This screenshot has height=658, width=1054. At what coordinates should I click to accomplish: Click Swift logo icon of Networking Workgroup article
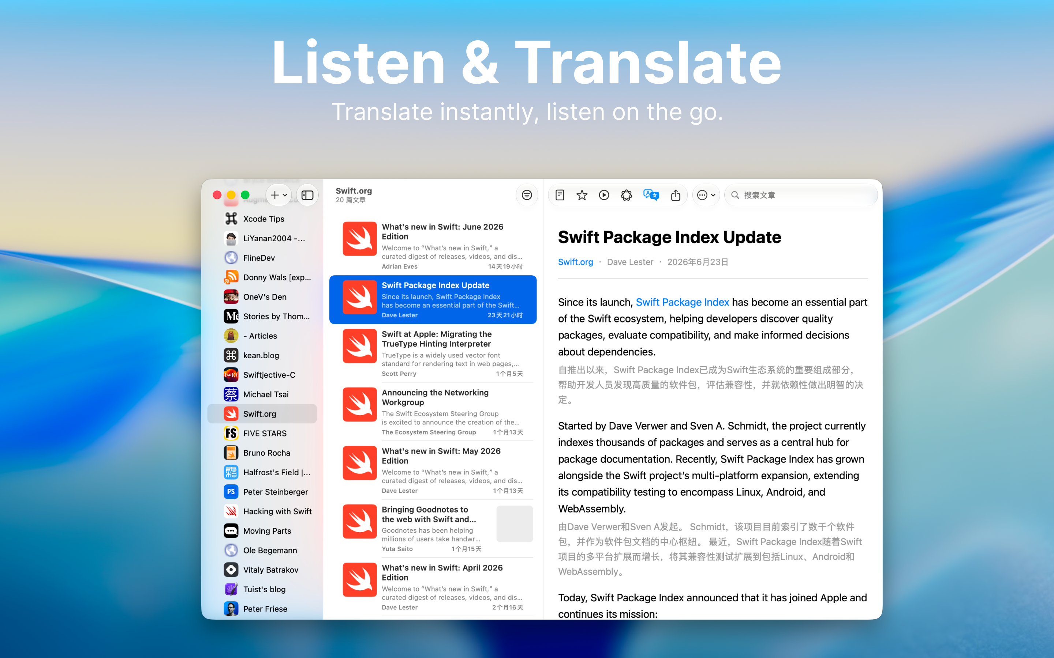pyautogui.click(x=359, y=404)
